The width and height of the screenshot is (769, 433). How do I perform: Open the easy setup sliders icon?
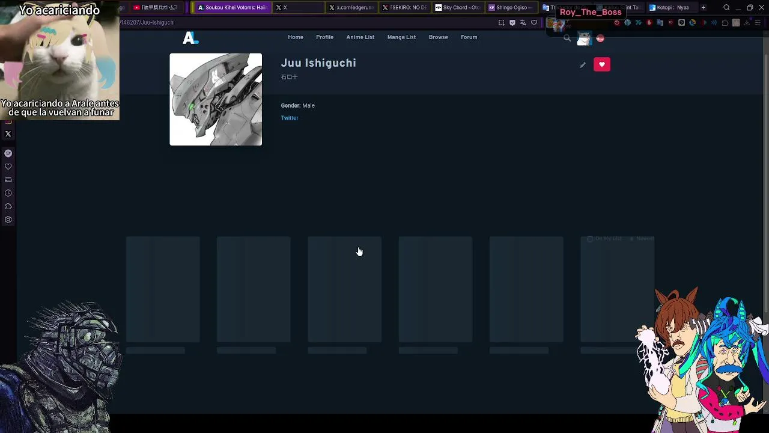click(x=758, y=23)
